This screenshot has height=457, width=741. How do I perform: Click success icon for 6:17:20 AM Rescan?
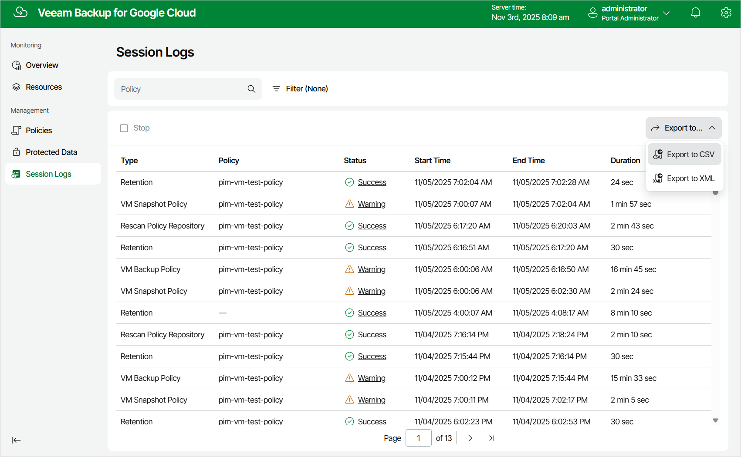(x=349, y=226)
